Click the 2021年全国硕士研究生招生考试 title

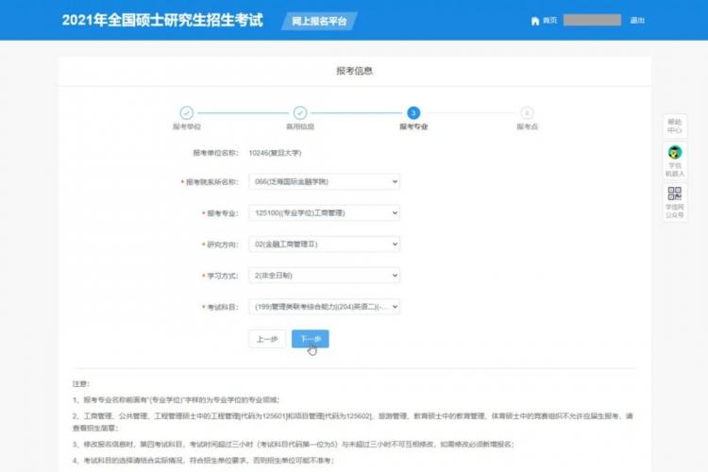(162, 21)
